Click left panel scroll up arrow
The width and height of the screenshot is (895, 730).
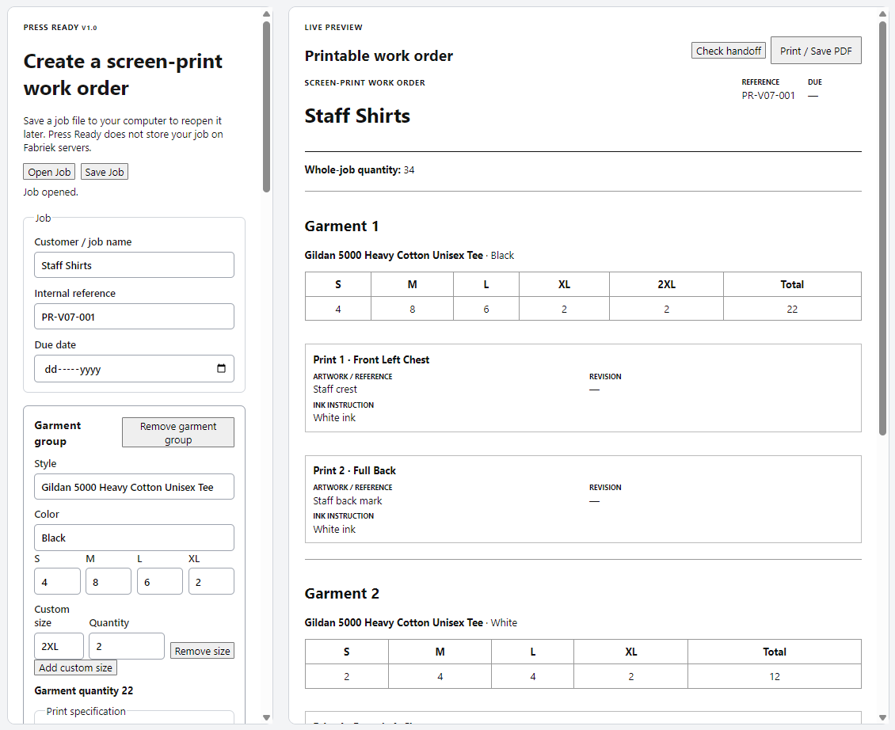coord(267,13)
